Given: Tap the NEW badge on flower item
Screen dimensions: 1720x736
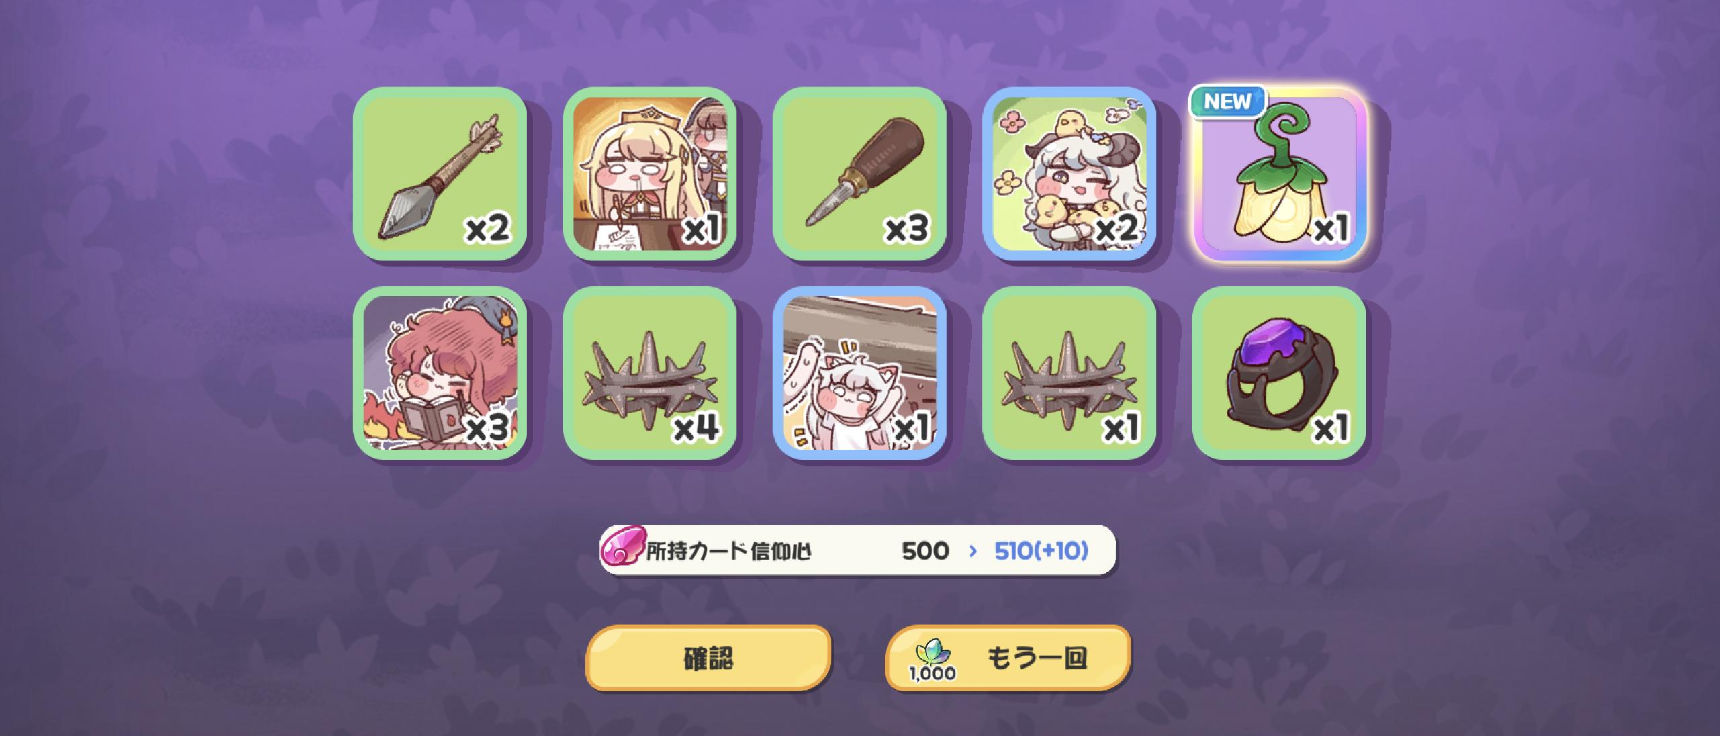Looking at the screenshot, I should [1227, 101].
